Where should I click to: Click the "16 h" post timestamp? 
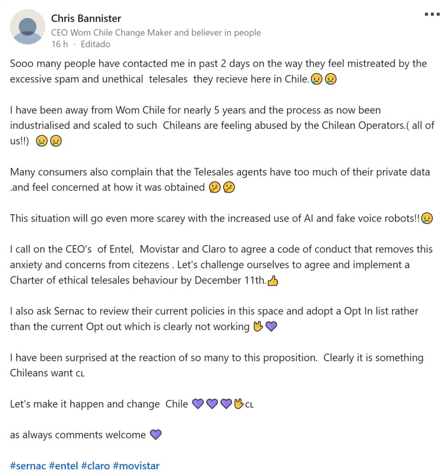(x=59, y=45)
